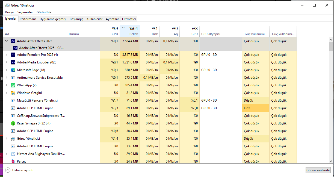
Task: Open the Görüntüle menu
Action: click(44, 12)
